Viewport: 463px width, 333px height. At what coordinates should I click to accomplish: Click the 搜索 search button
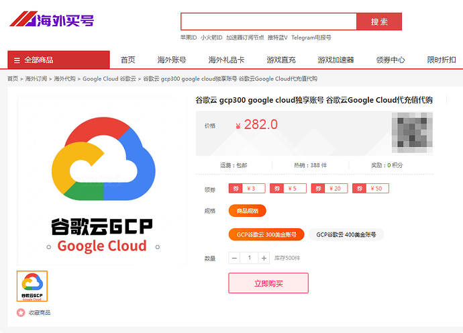point(379,21)
